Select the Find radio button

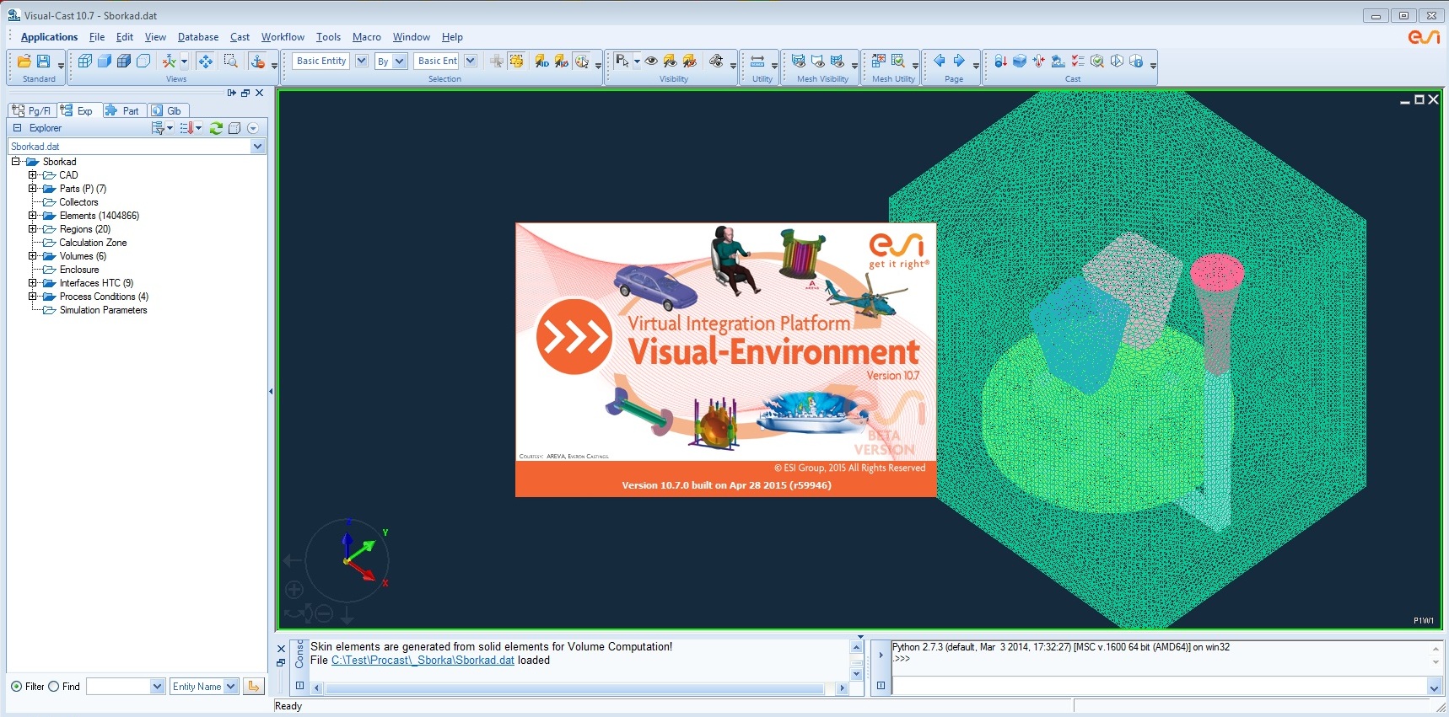coord(53,687)
